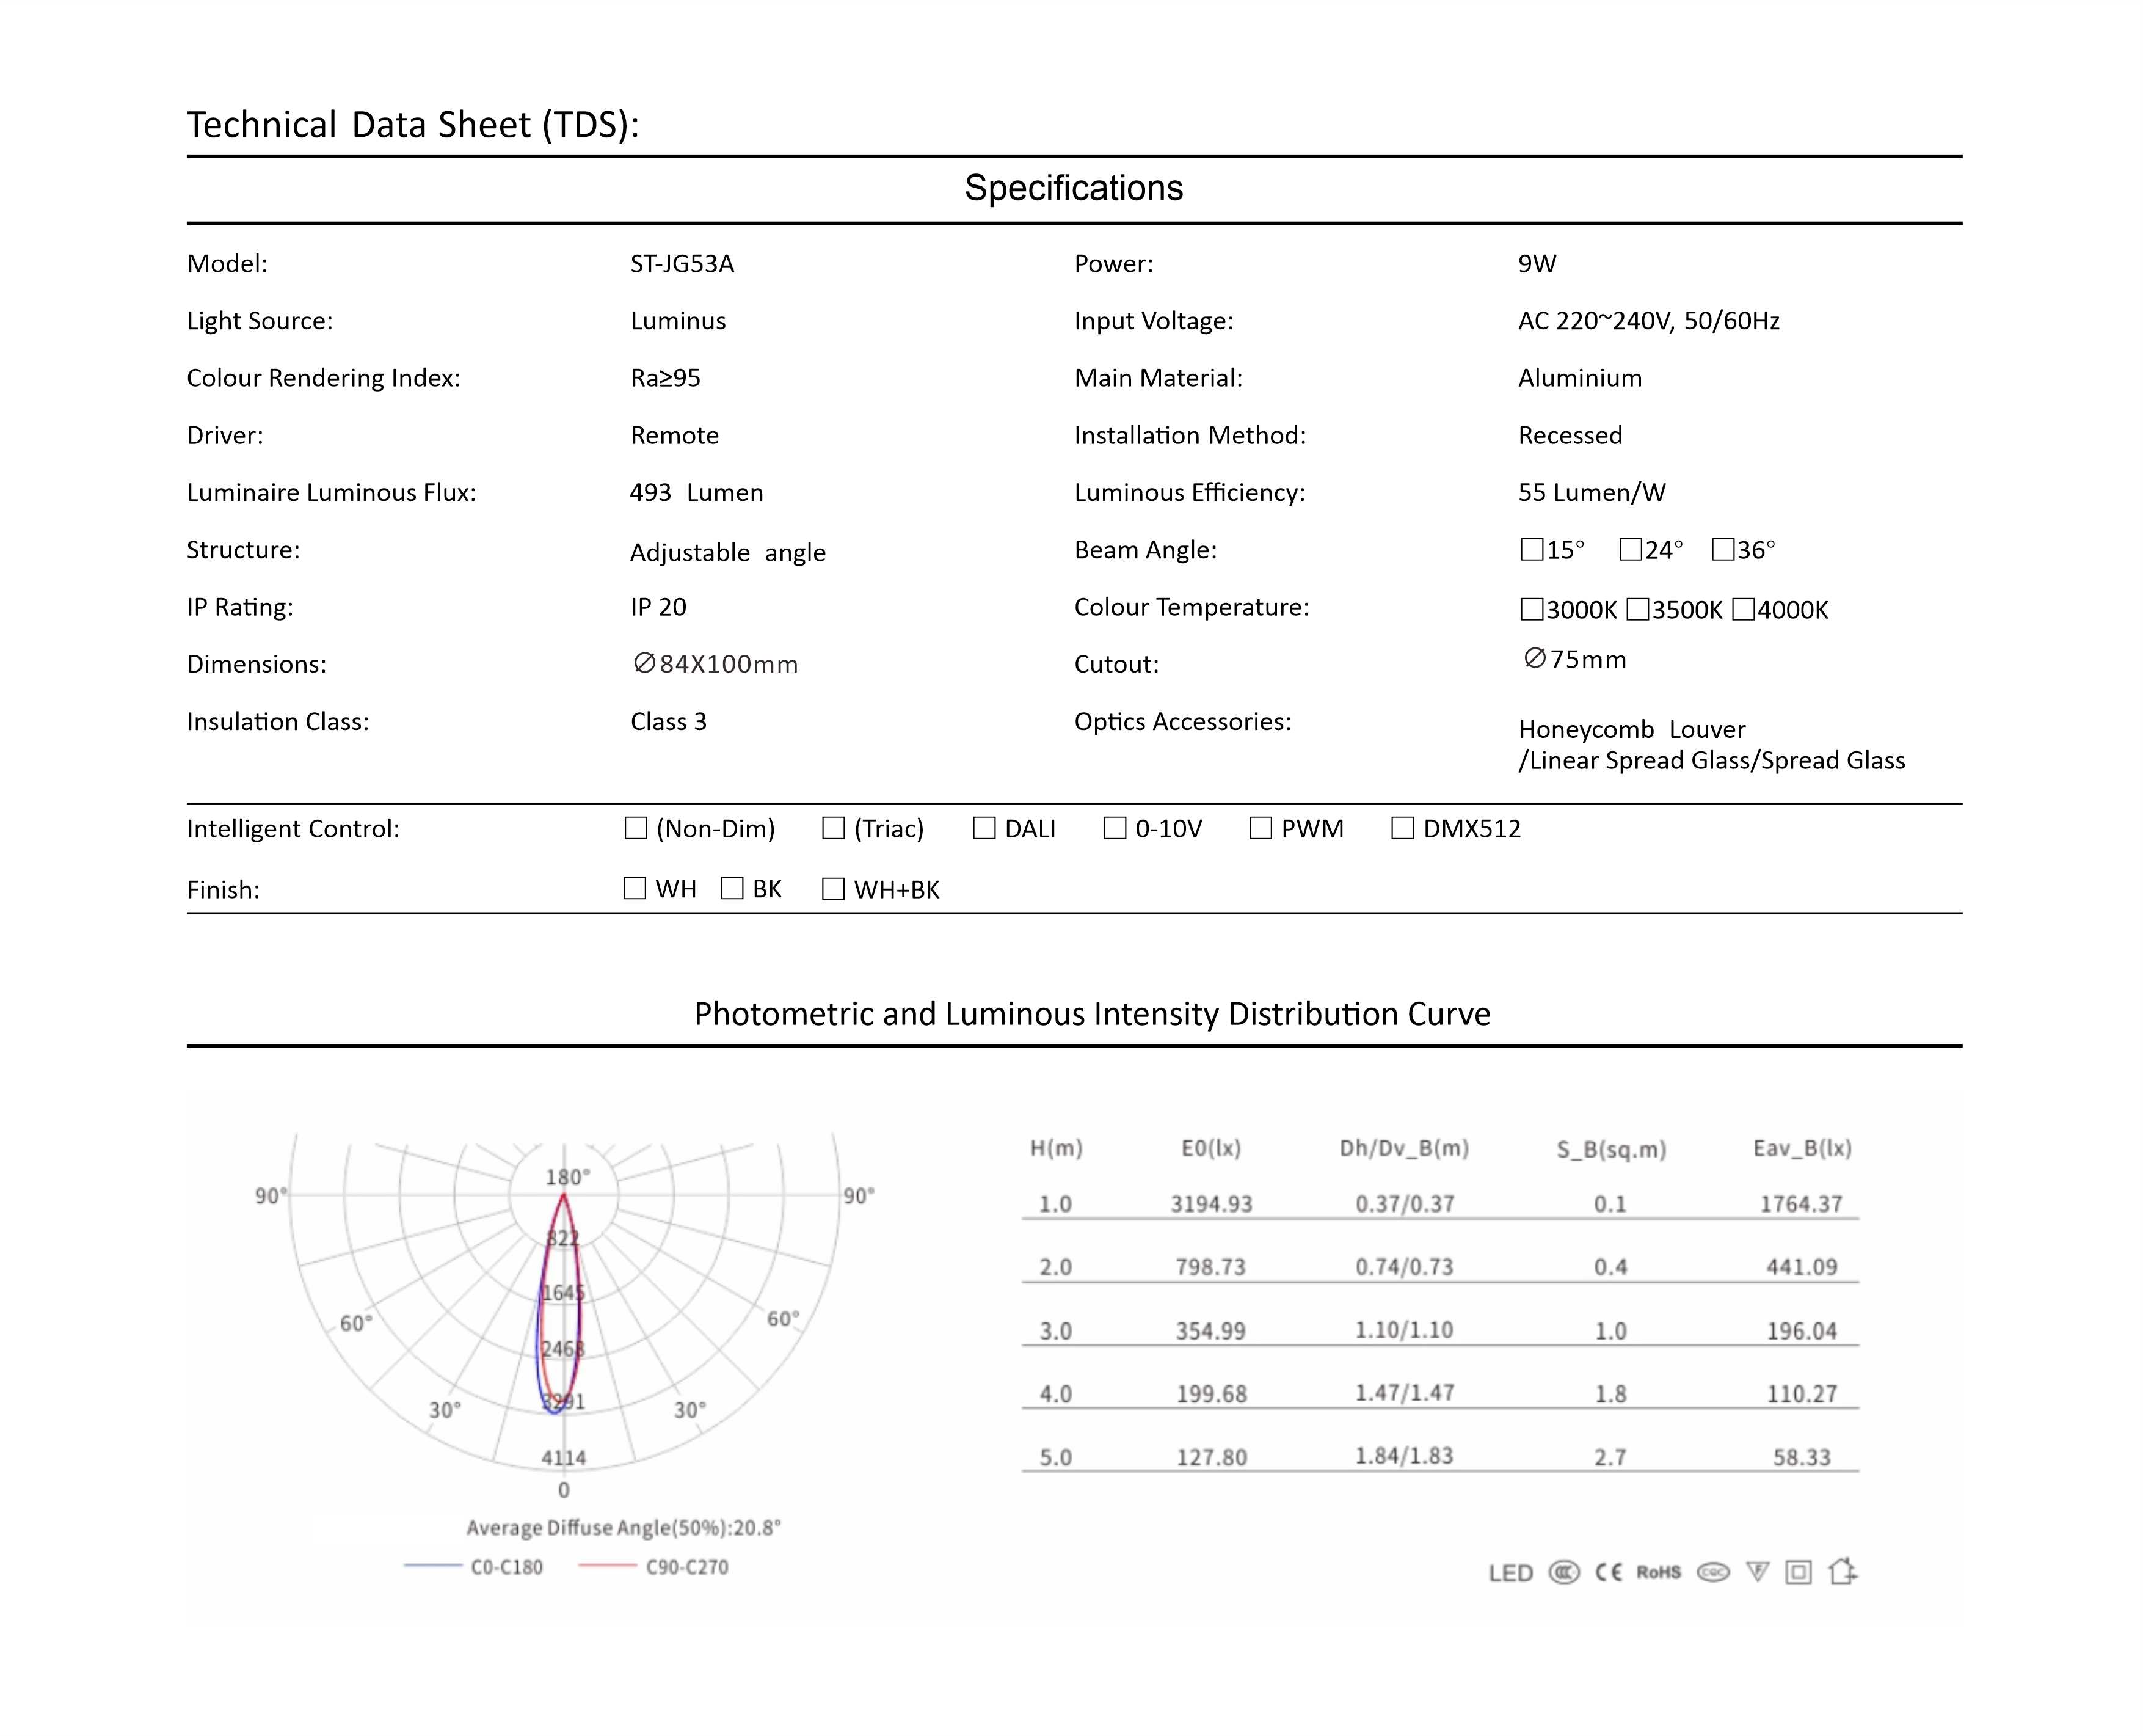Viewport: 2143px width, 1736px height.
Task: Click the CCC certification mark
Action: pos(1563,1572)
